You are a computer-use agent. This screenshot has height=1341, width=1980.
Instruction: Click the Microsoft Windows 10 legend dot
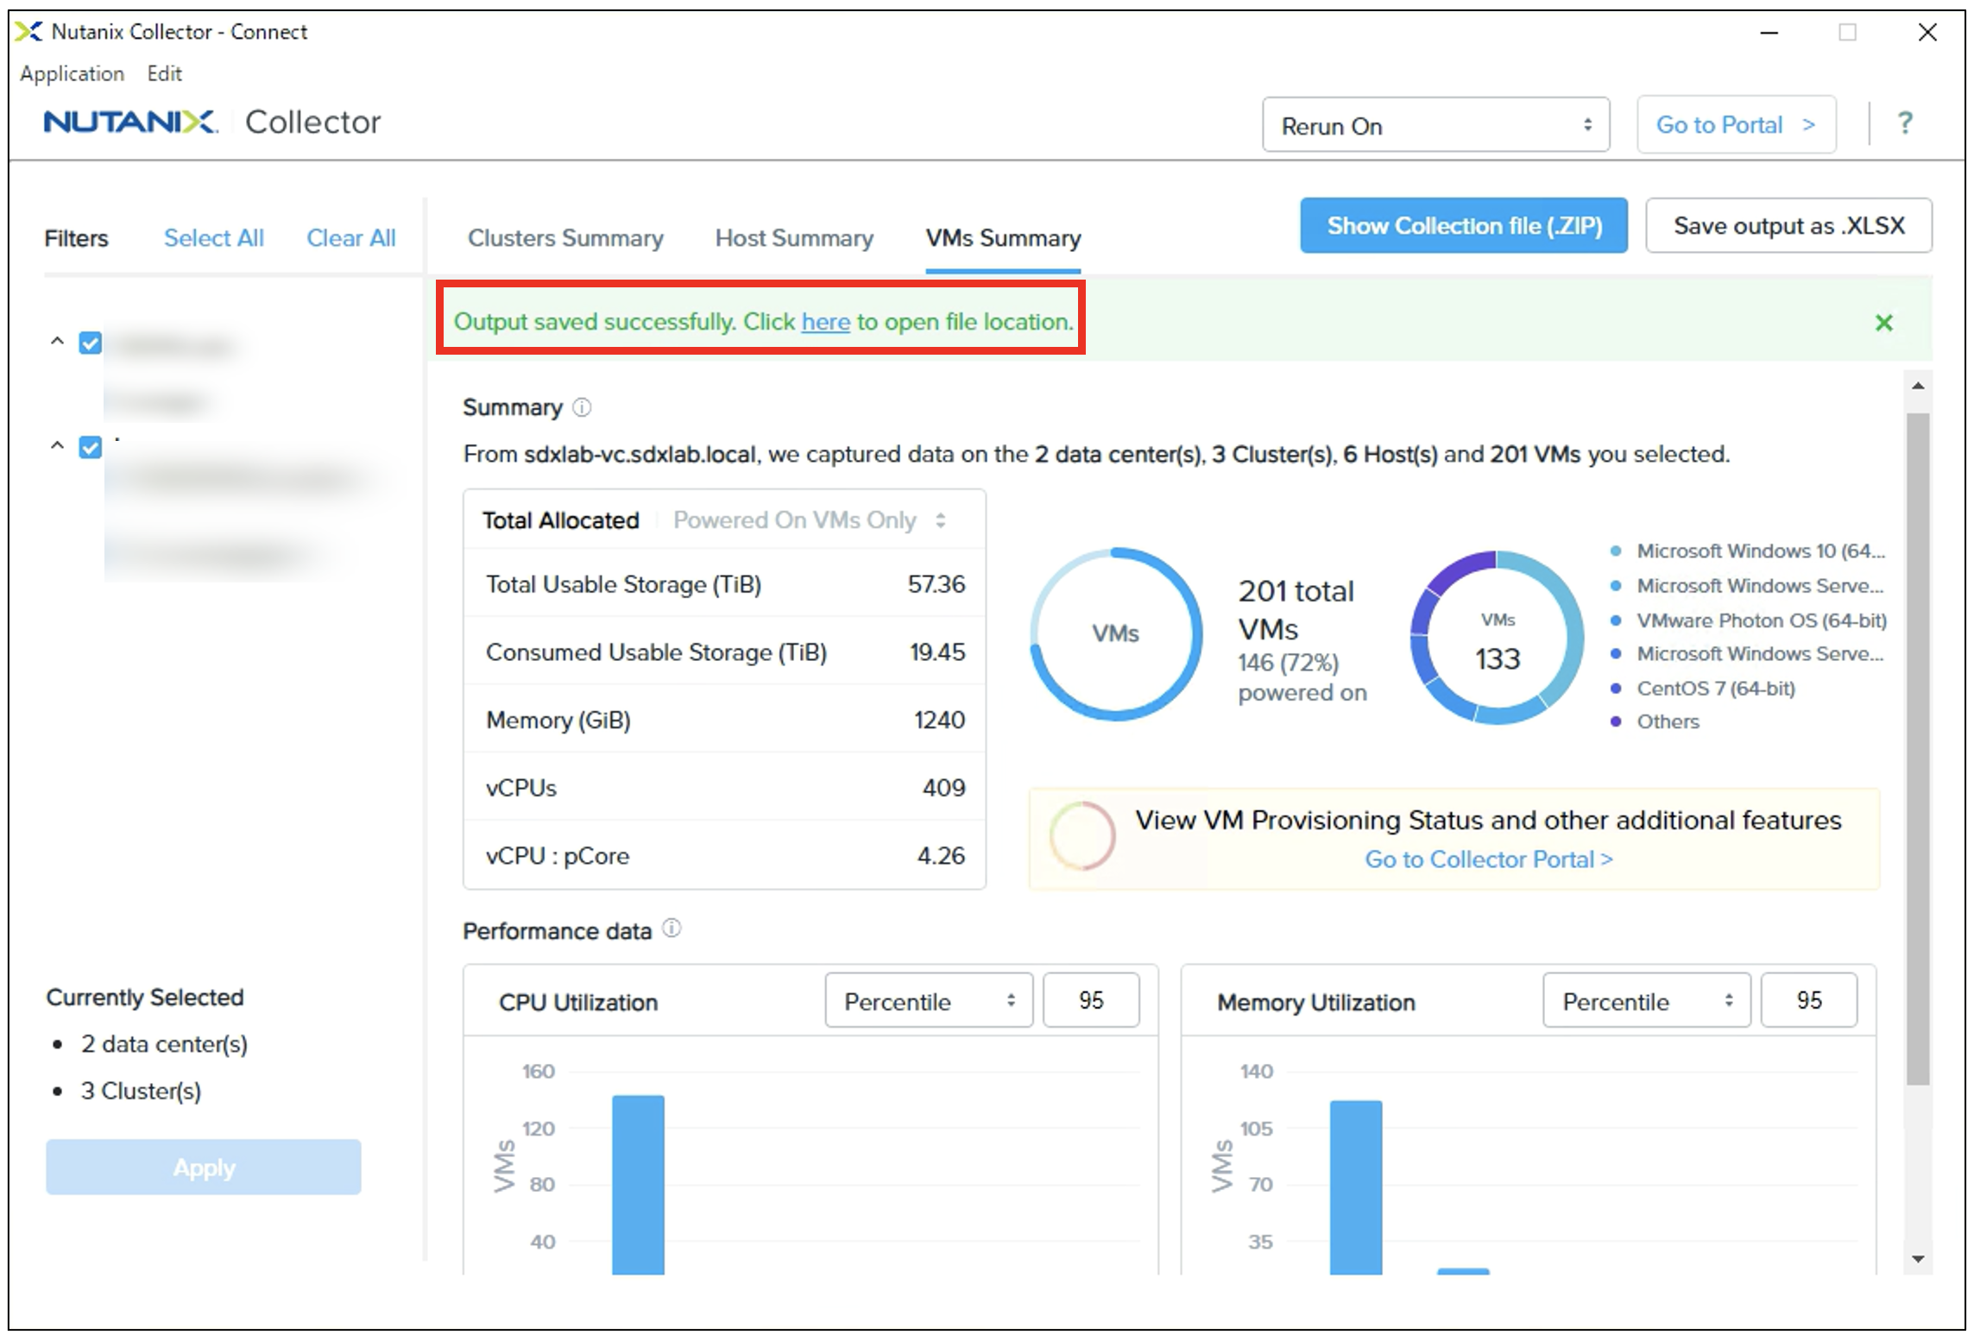point(1616,551)
